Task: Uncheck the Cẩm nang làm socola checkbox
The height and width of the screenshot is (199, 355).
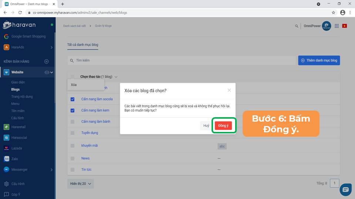Action: (x=72, y=99)
